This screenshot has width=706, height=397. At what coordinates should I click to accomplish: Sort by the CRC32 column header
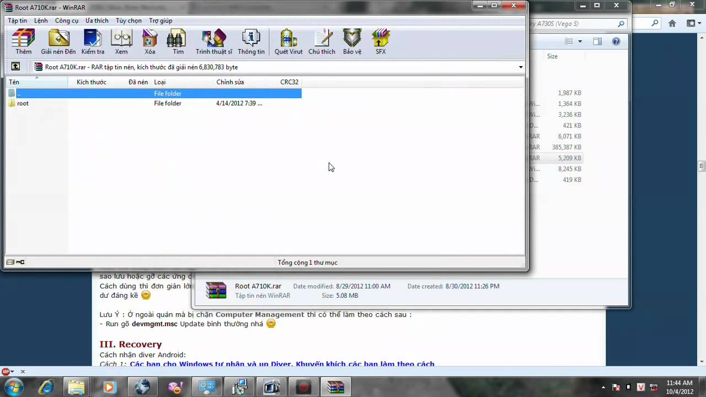(282, 82)
